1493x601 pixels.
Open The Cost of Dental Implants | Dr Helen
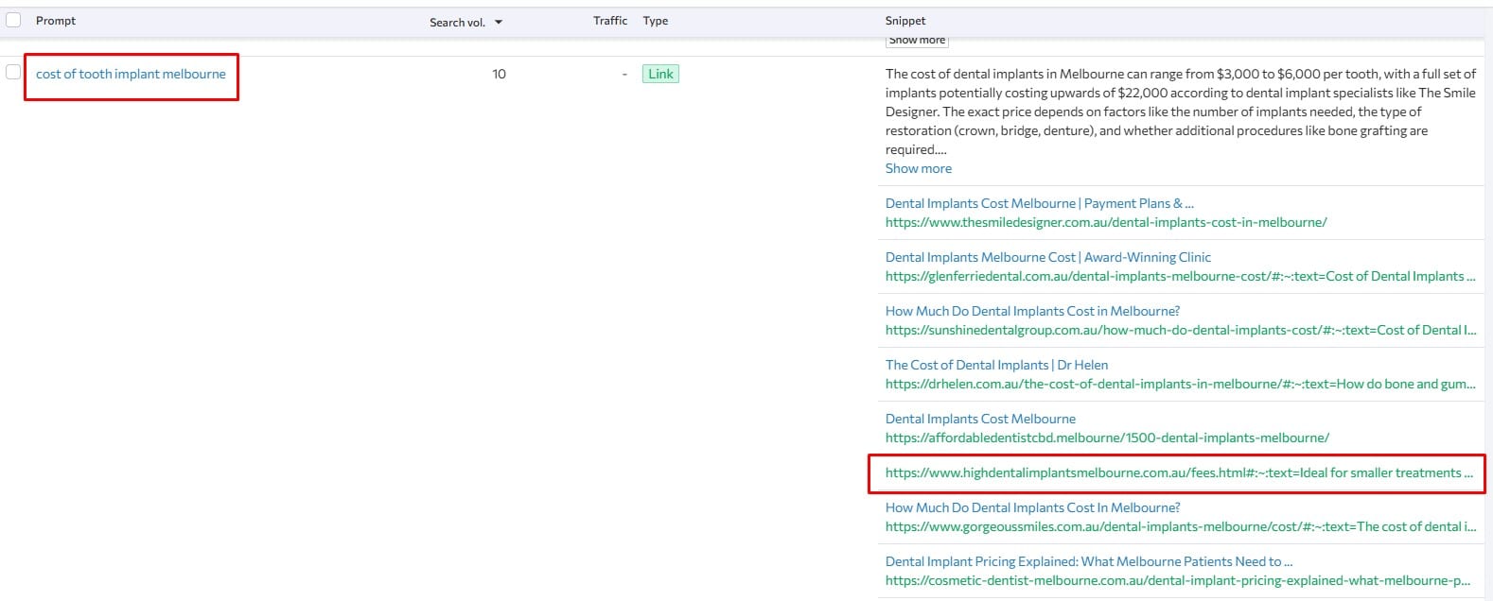pyautogui.click(x=996, y=365)
